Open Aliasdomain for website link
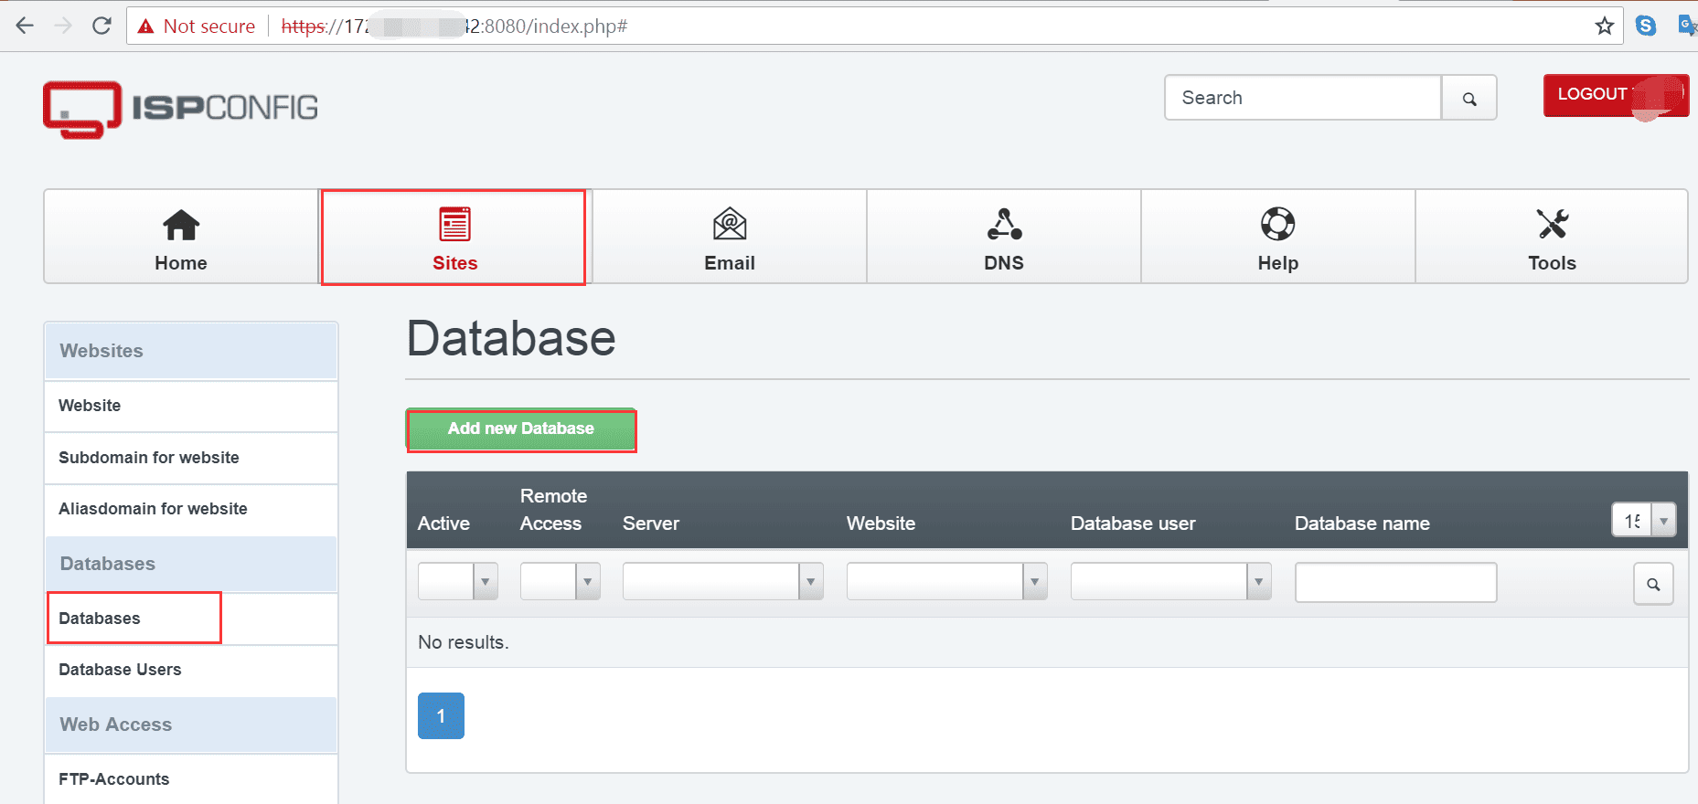Screen dimensions: 1698x804 (191, 509)
